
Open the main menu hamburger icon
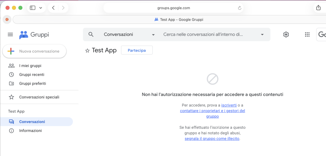pos(10,35)
